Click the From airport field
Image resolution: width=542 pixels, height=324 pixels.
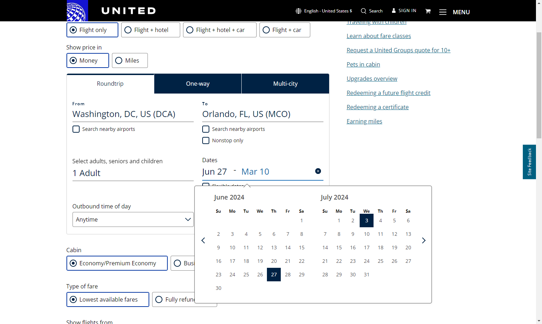click(x=133, y=114)
